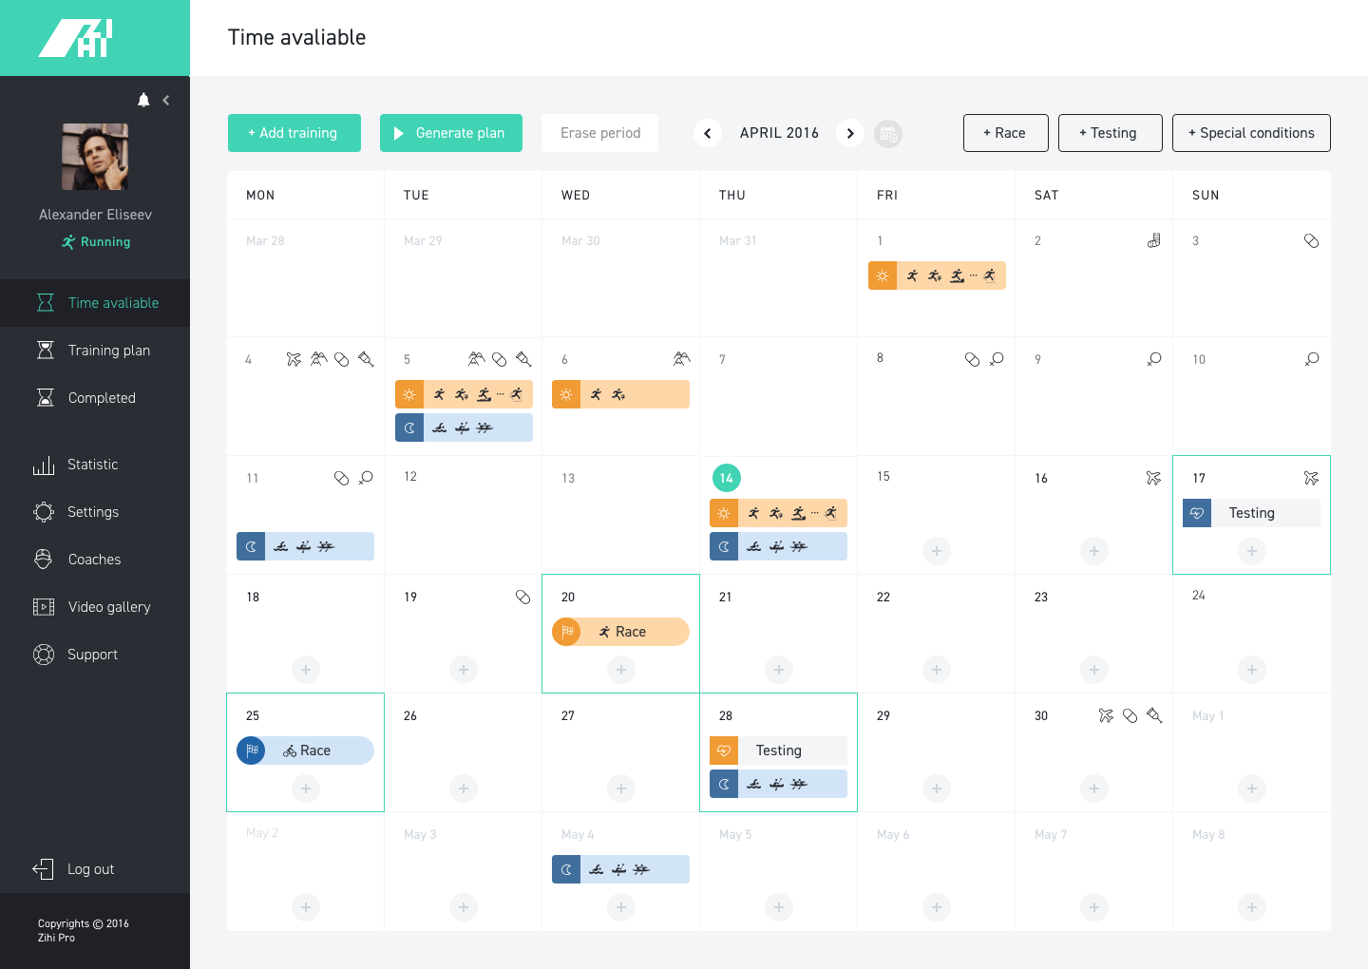Advance to next month arrow
This screenshot has height=969, width=1368.
pyautogui.click(x=850, y=133)
